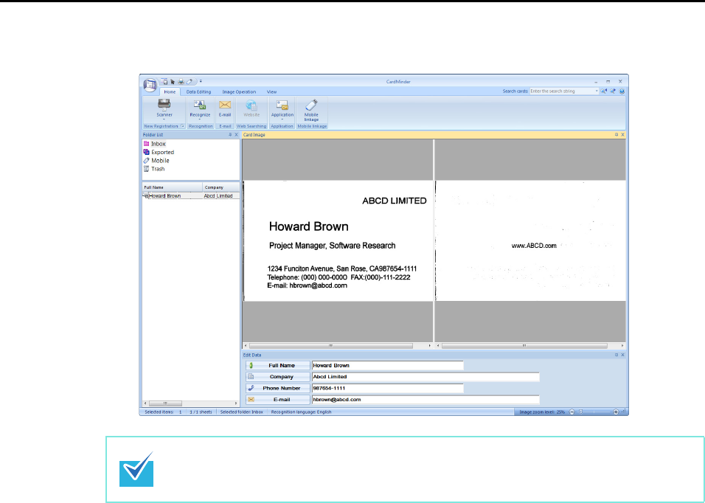Expand the Recognize dropdown arrow

(x=200, y=119)
